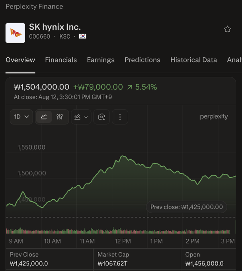The height and width of the screenshot is (271, 242).
Task: Click the peak of the price line chart
Action: (x=123, y=156)
